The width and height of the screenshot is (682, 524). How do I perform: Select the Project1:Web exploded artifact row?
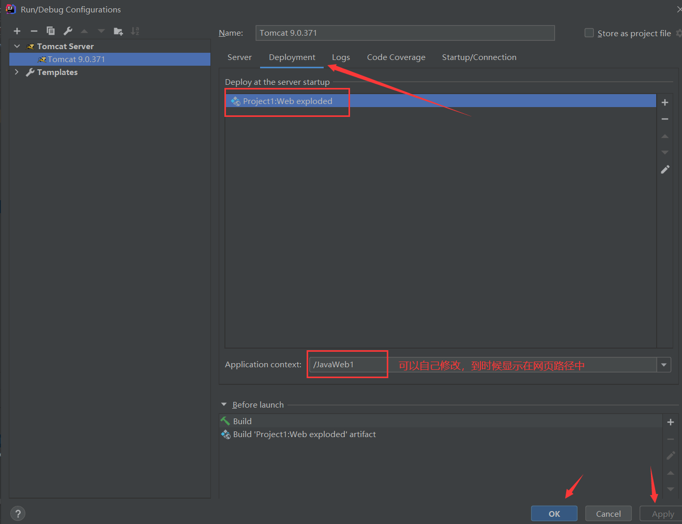[x=441, y=101]
